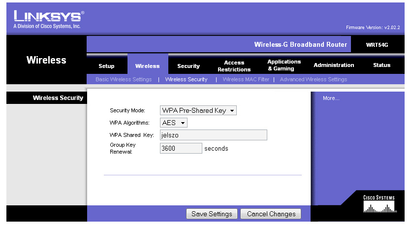Switch to the Administration tab
The image size is (411, 229).
click(x=334, y=65)
